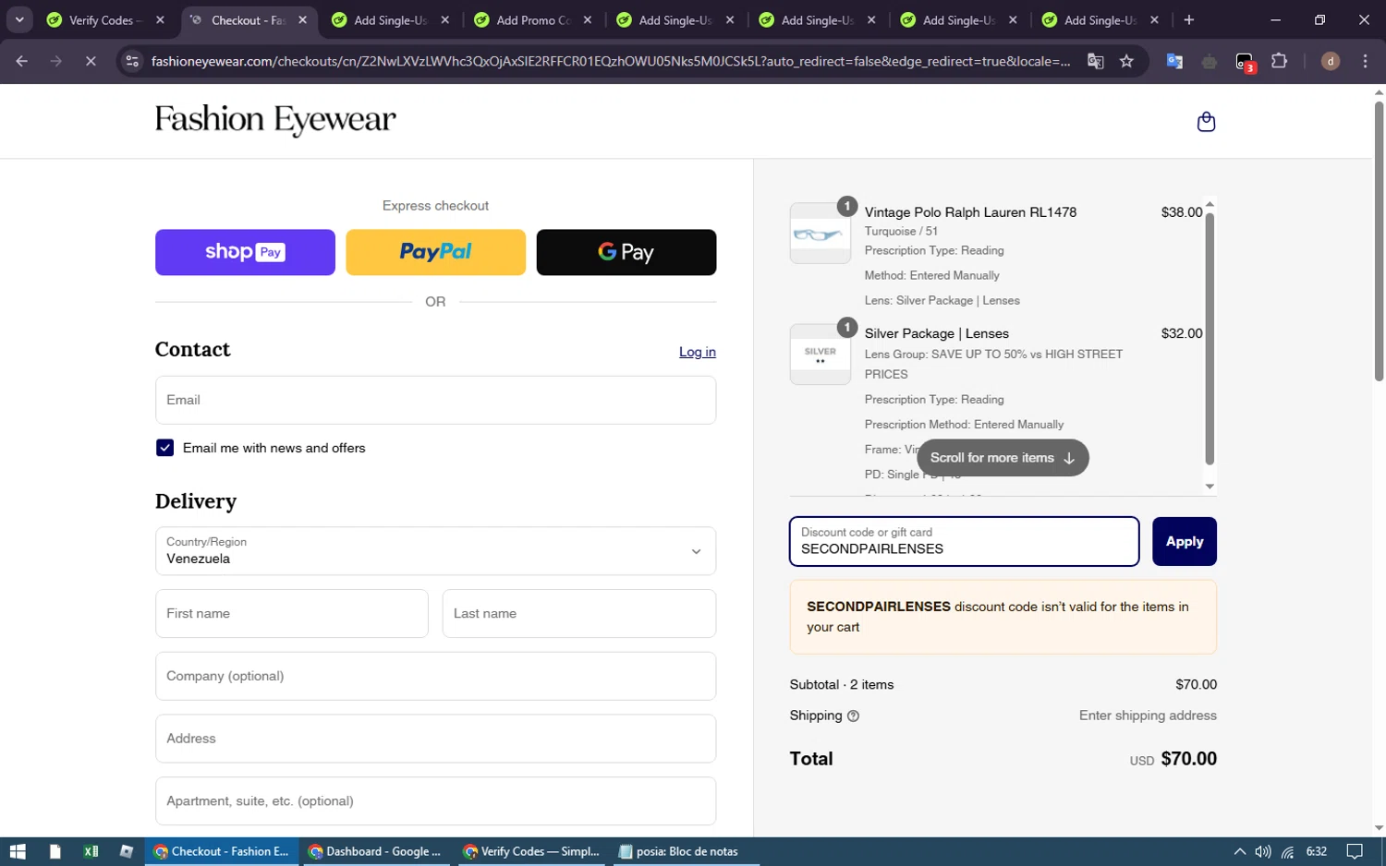The width and height of the screenshot is (1386, 866).
Task: Open the profile avatar 'd'
Action: click(x=1330, y=61)
